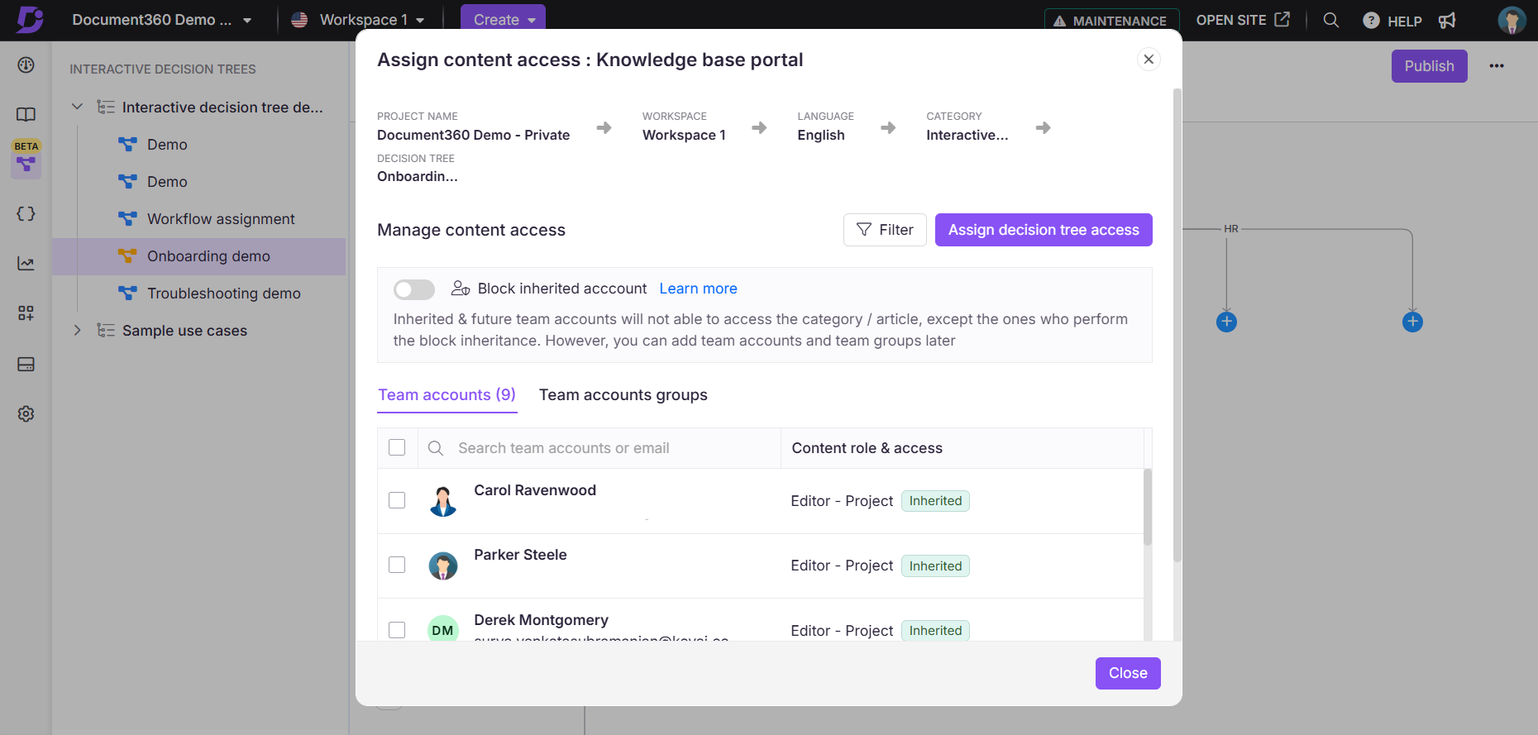
Task: Open the Drive icon in sidebar
Action: coord(26,364)
